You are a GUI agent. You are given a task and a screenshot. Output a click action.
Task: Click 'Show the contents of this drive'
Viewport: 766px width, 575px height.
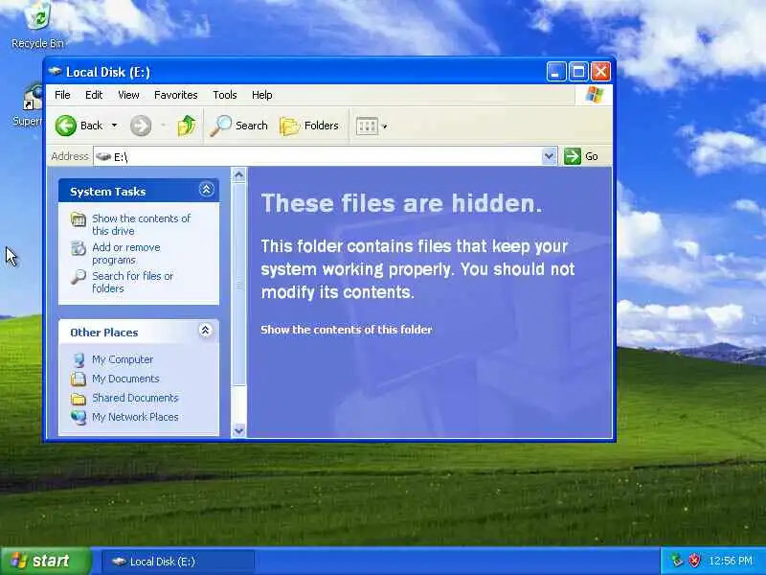(141, 224)
